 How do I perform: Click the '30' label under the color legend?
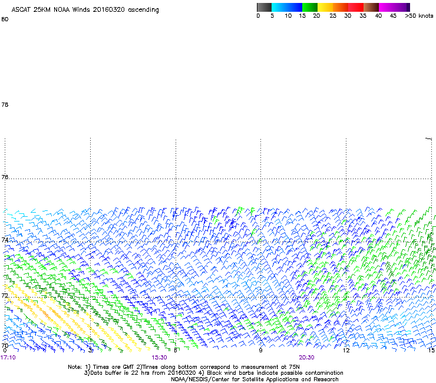(348, 16)
